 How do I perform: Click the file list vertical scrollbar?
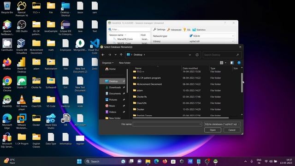(242, 83)
